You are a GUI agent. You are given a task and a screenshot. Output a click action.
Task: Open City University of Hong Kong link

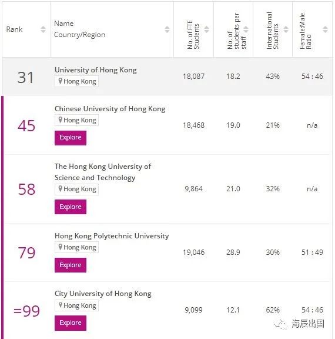point(103,294)
